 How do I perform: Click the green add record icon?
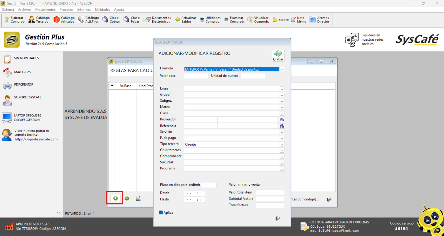[115, 198]
